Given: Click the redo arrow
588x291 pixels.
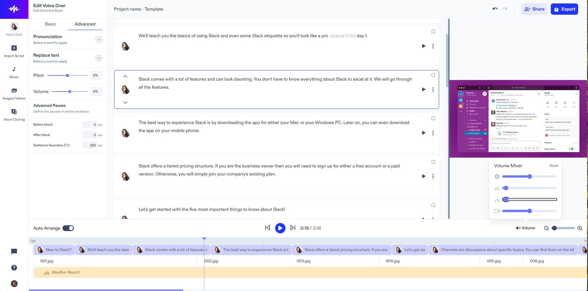Looking at the screenshot, I should point(505,9).
